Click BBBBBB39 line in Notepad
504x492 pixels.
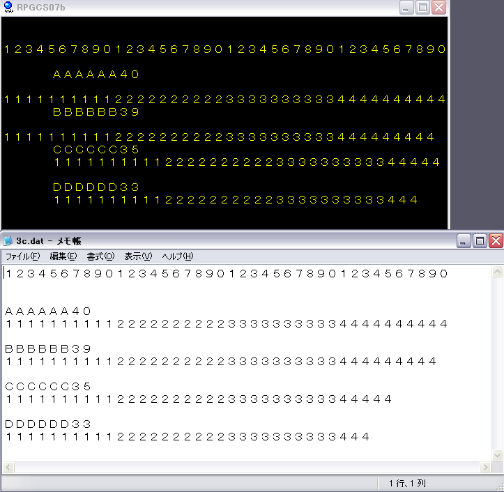[x=48, y=348]
